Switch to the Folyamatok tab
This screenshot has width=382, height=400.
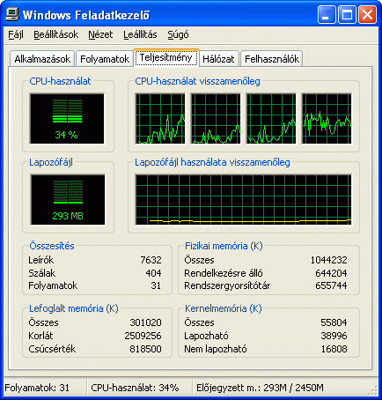105,59
